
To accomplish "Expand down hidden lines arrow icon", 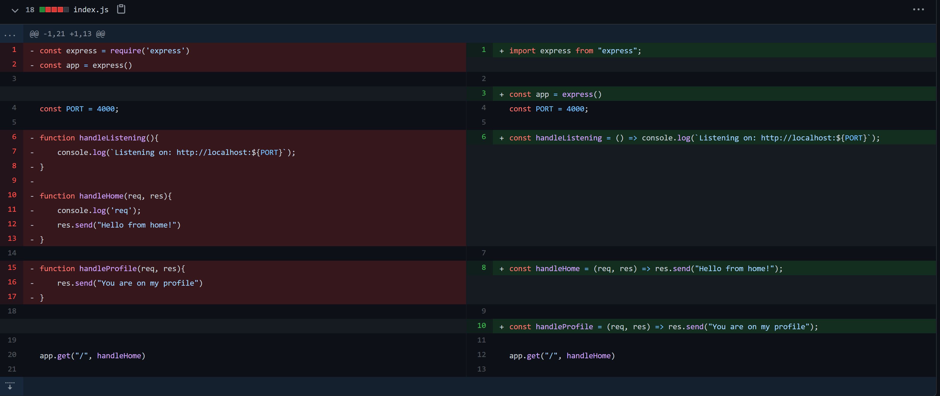I will 10,386.
